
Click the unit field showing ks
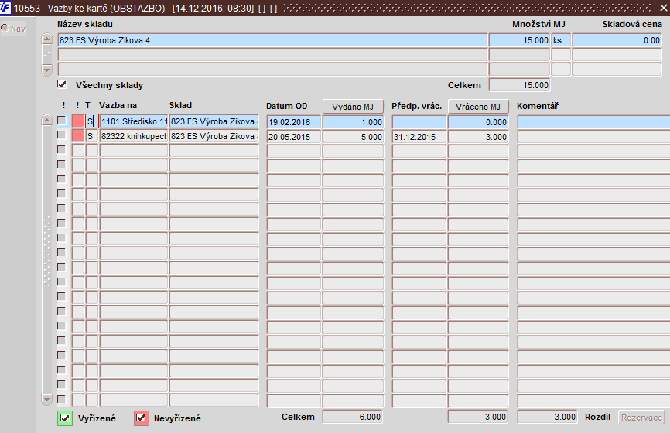pyautogui.click(x=561, y=40)
